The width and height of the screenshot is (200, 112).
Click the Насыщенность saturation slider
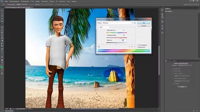tap(117, 38)
